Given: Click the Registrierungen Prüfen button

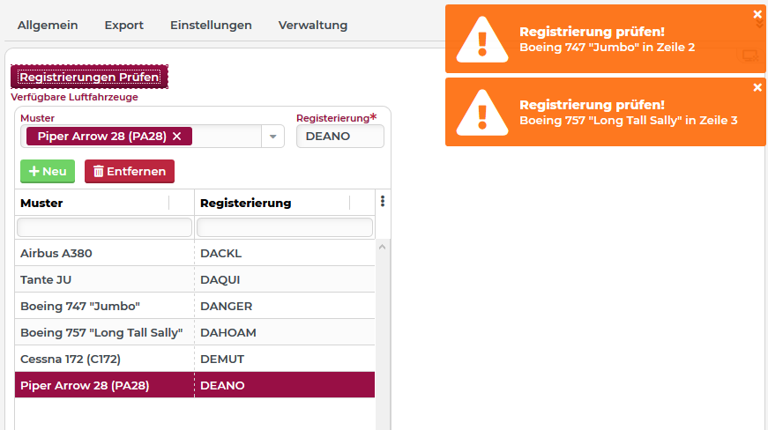Looking at the screenshot, I should 89,78.
